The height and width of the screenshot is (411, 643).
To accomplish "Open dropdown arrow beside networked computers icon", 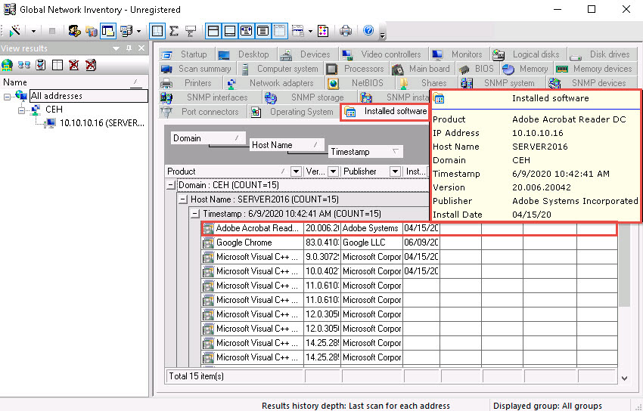I will (138, 32).
